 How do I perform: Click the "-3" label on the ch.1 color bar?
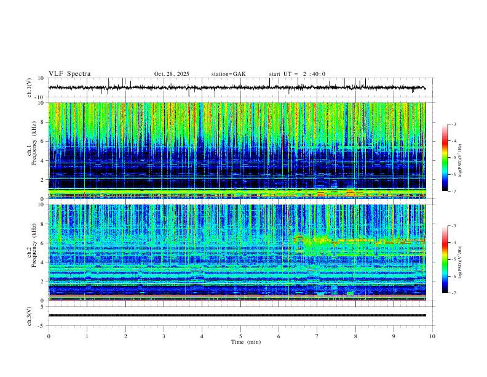pyautogui.click(x=453, y=124)
